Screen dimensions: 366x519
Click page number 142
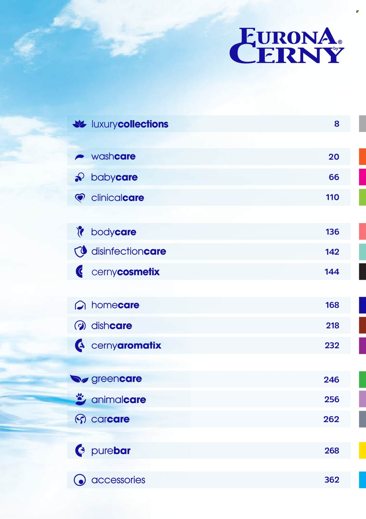[x=332, y=252]
